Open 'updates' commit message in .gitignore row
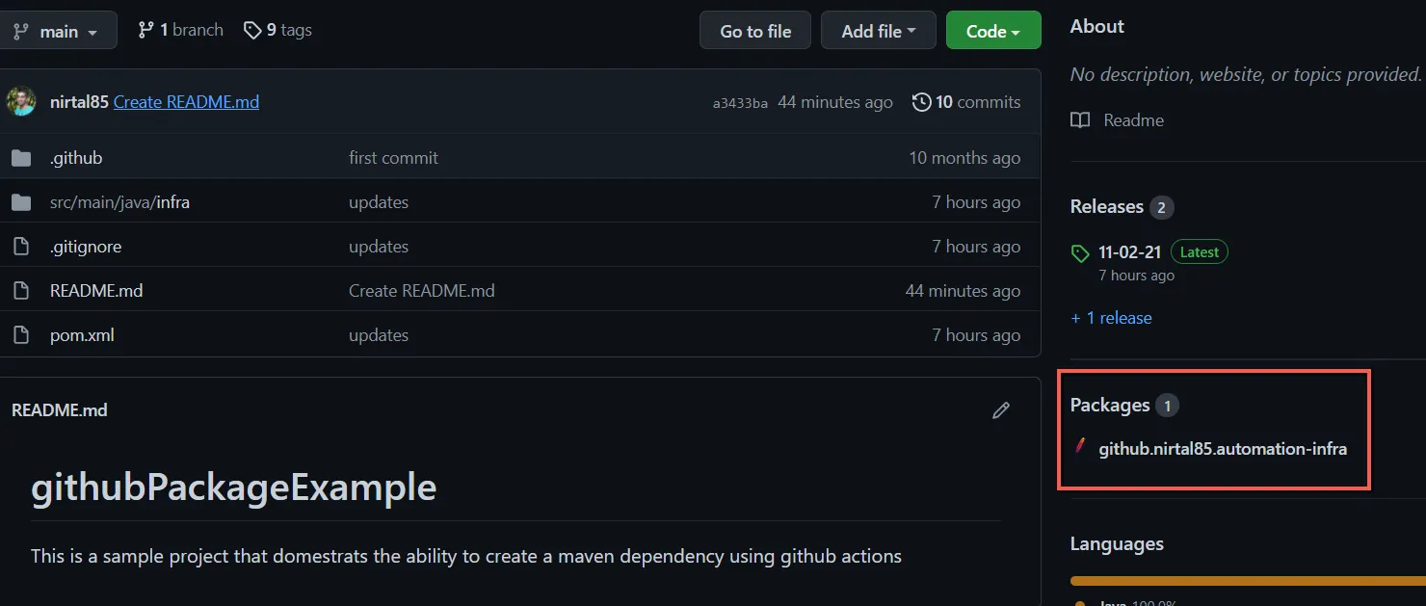Viewport: 1426px width, 606px height. tap(379, 247)
